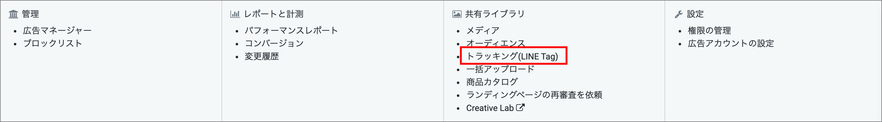Viewport: 882px width, 122px height.
Task: Choose 一括アップロード
Action: click(500, 69)
